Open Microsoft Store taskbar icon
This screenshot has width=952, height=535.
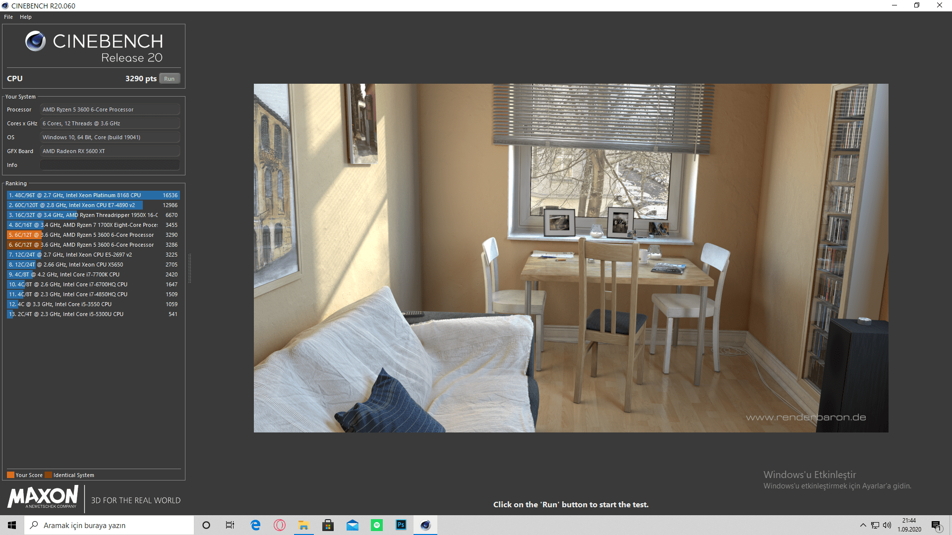point(328,525)
